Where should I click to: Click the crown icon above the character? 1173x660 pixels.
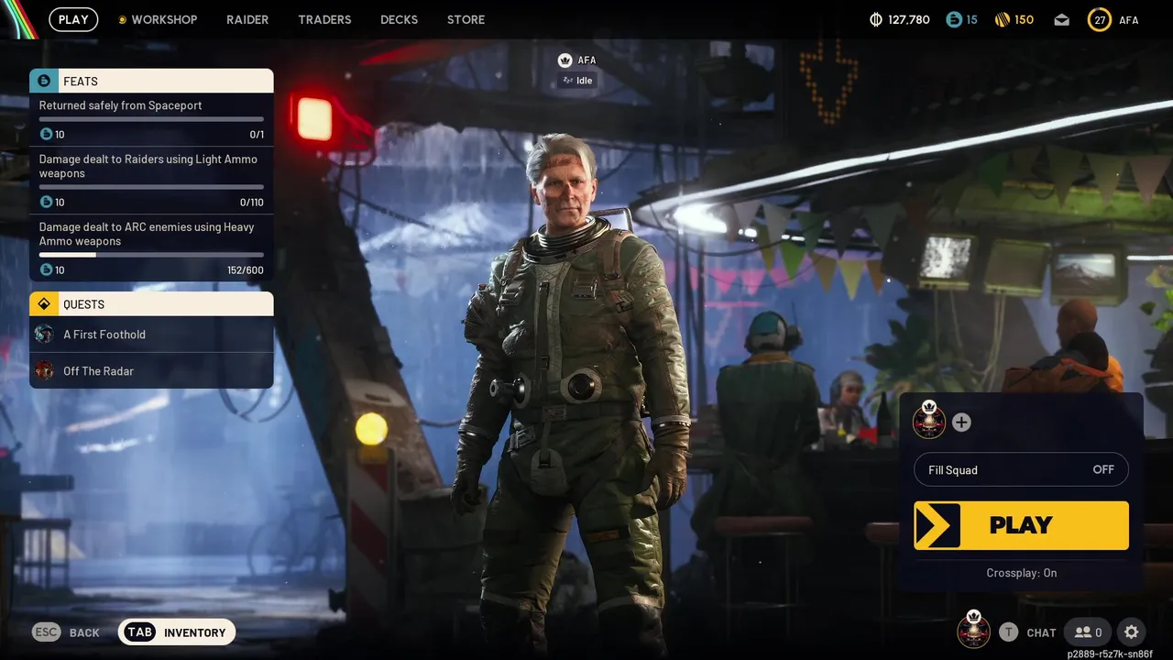coord(565,60)
